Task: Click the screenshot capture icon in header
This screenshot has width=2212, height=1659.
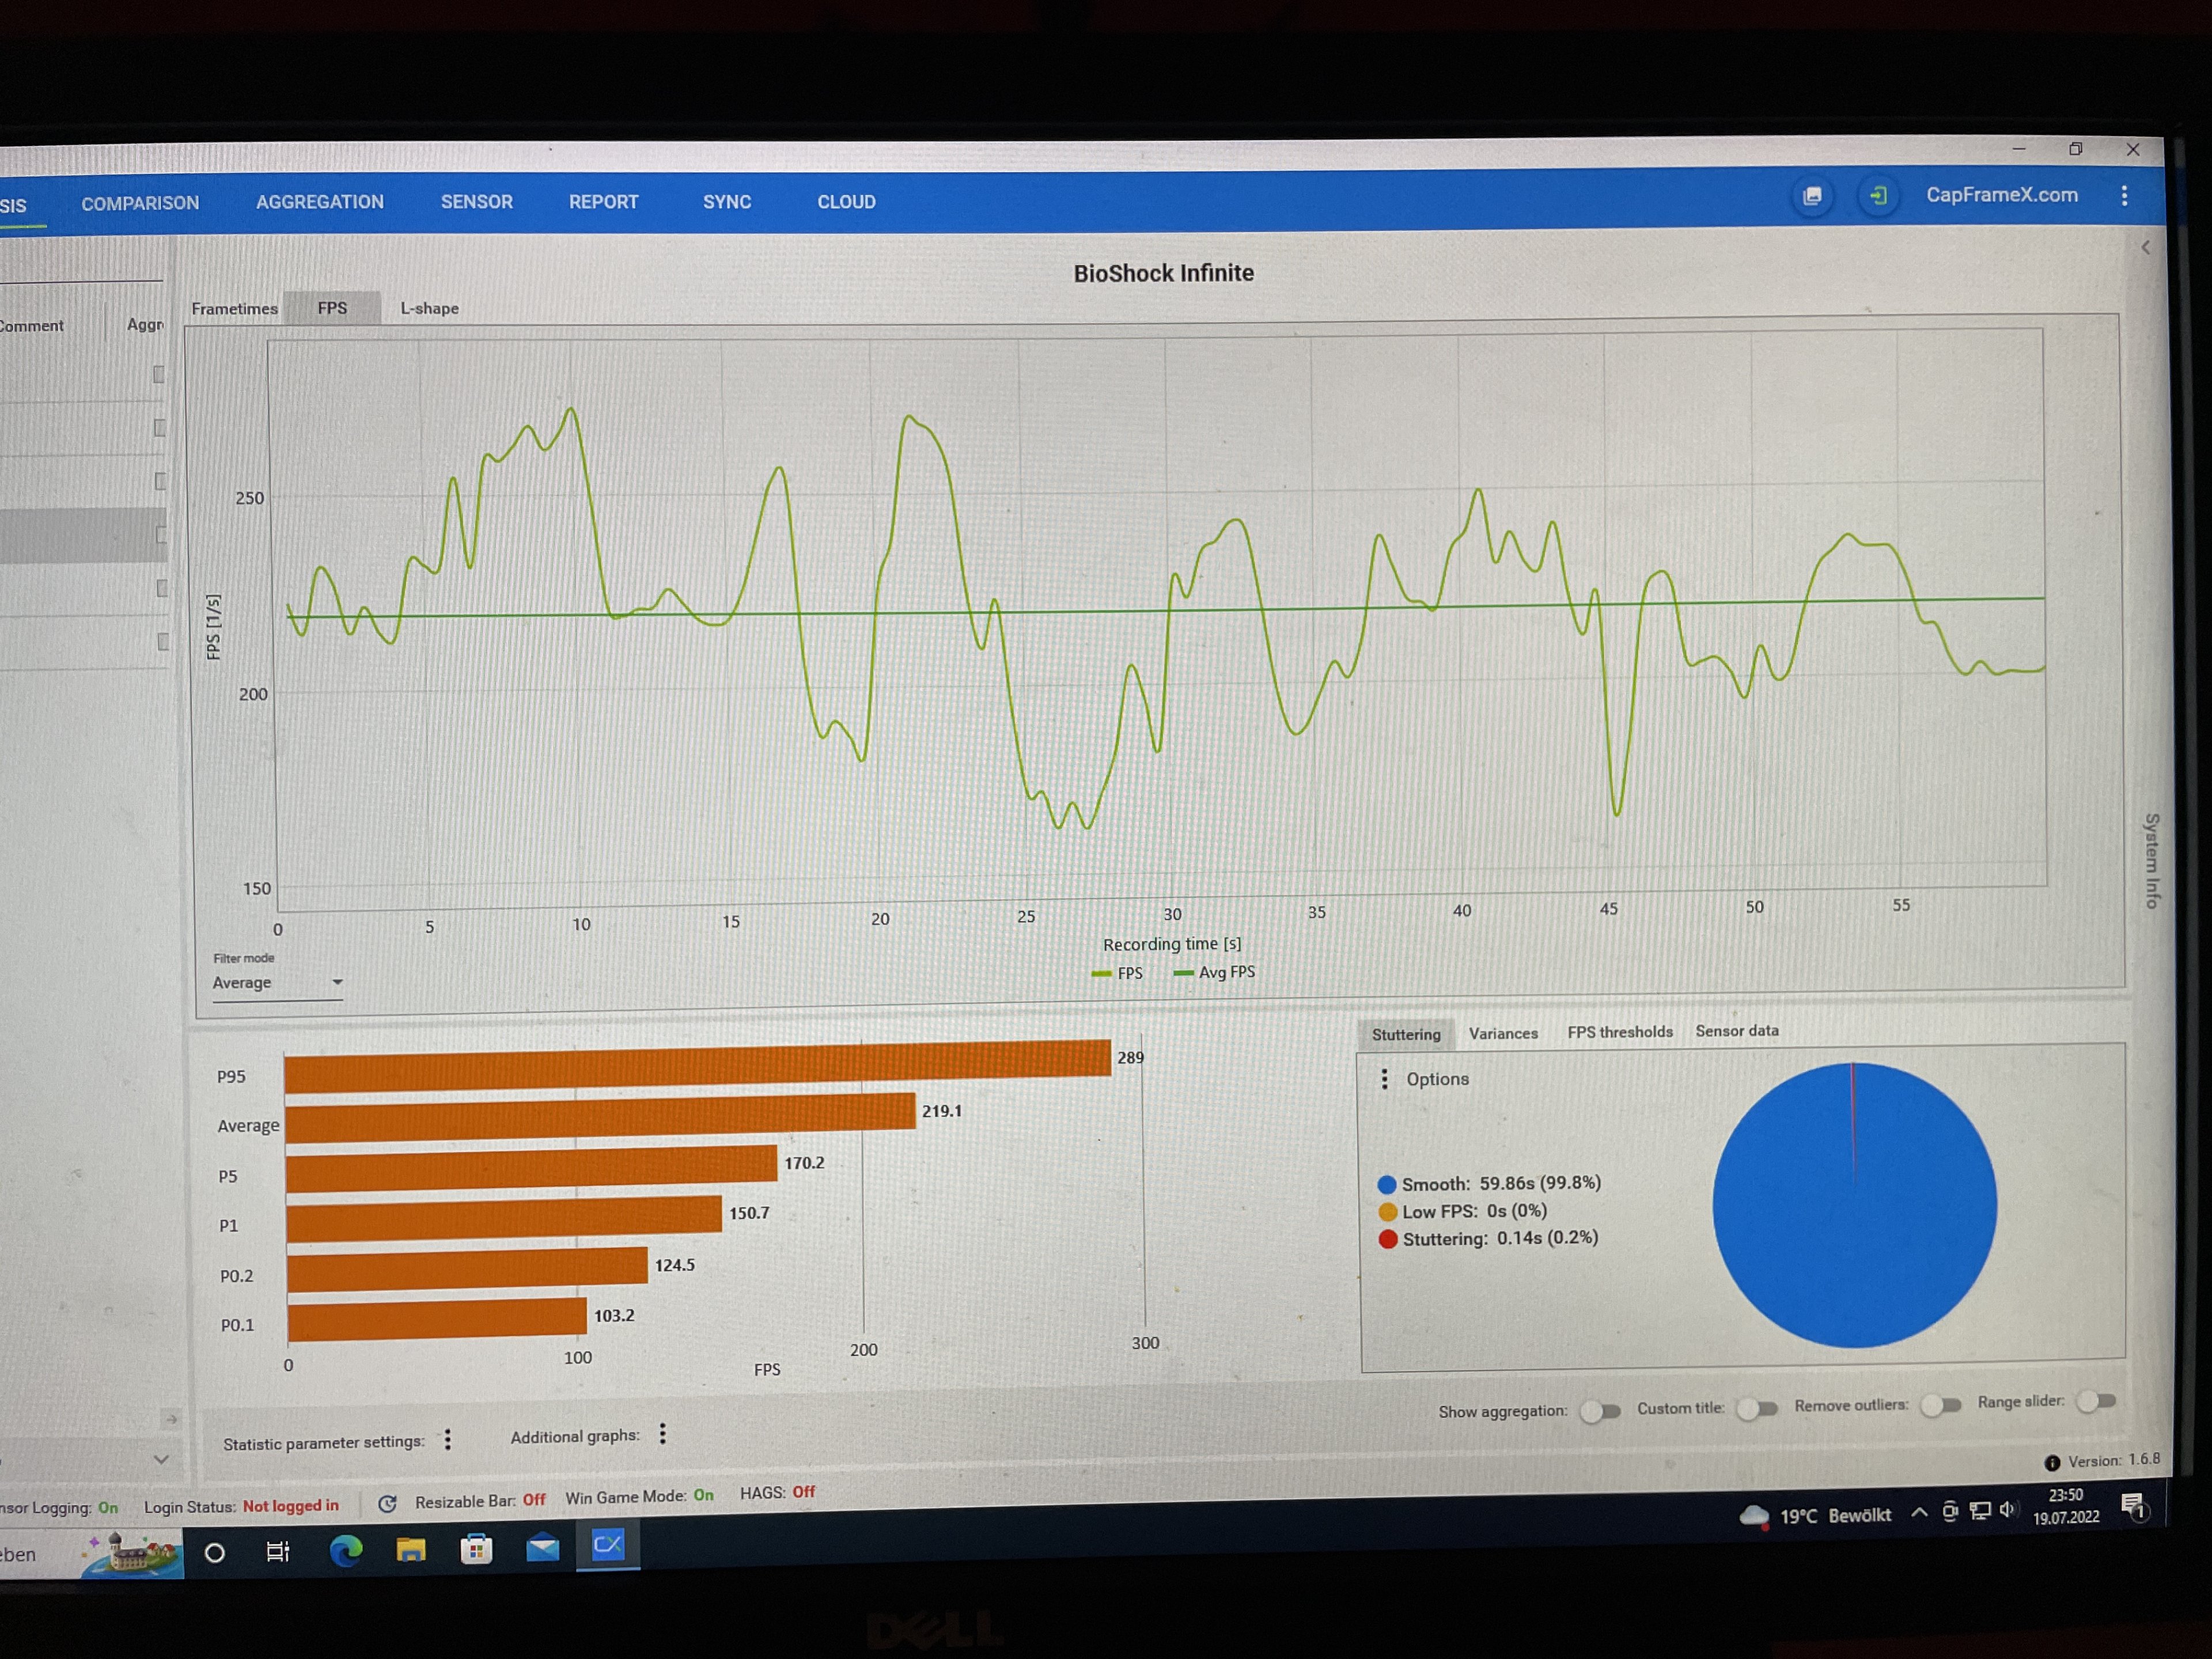Action: point(1811,196)
